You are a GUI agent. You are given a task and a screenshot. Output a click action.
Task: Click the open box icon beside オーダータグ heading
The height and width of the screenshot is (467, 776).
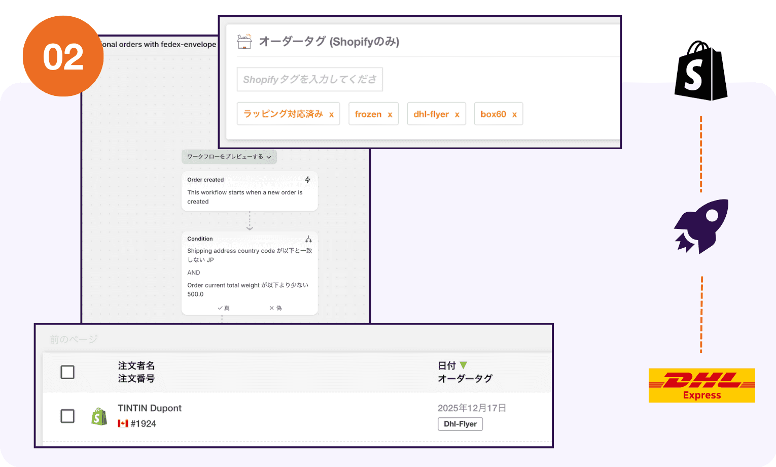tap(245, 42)
